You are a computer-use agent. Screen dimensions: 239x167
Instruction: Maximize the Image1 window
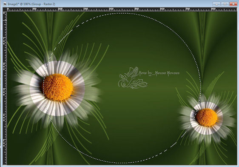click(x=225, y=4)
